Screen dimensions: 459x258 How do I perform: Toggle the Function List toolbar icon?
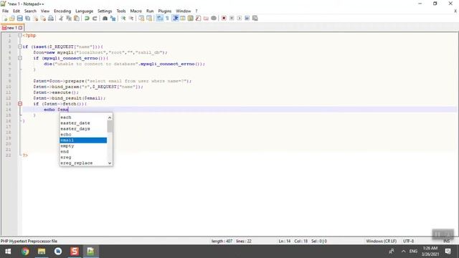pos(198,18)
